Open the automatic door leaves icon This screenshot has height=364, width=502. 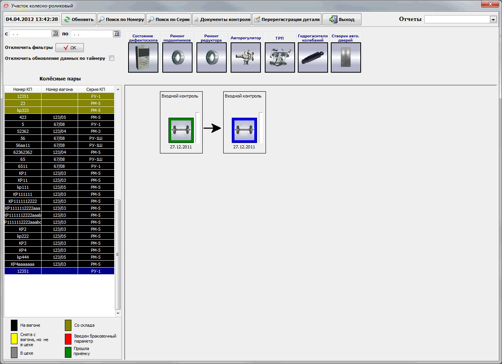pyautogui.click(x=346, y=57)
